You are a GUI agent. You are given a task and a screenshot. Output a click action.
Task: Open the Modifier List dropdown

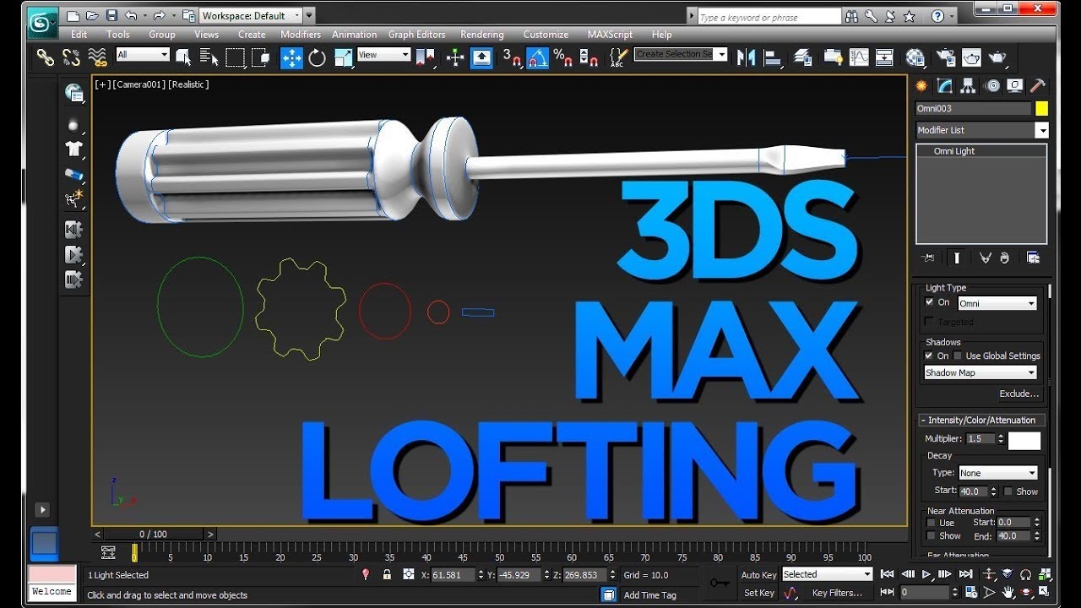click(982, 130)
